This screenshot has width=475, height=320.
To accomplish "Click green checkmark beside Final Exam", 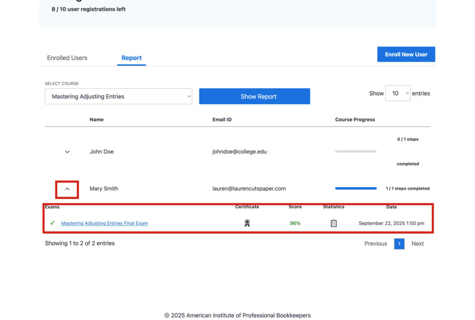I will (52, 223).
